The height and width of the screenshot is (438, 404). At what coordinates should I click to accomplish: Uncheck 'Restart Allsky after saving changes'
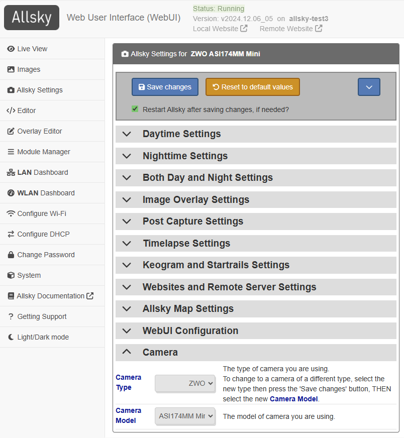135,109
